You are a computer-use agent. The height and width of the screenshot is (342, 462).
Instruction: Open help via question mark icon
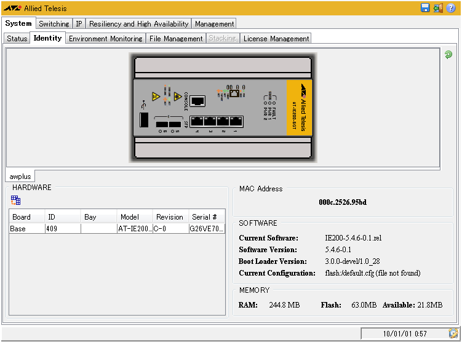point(451,8)
